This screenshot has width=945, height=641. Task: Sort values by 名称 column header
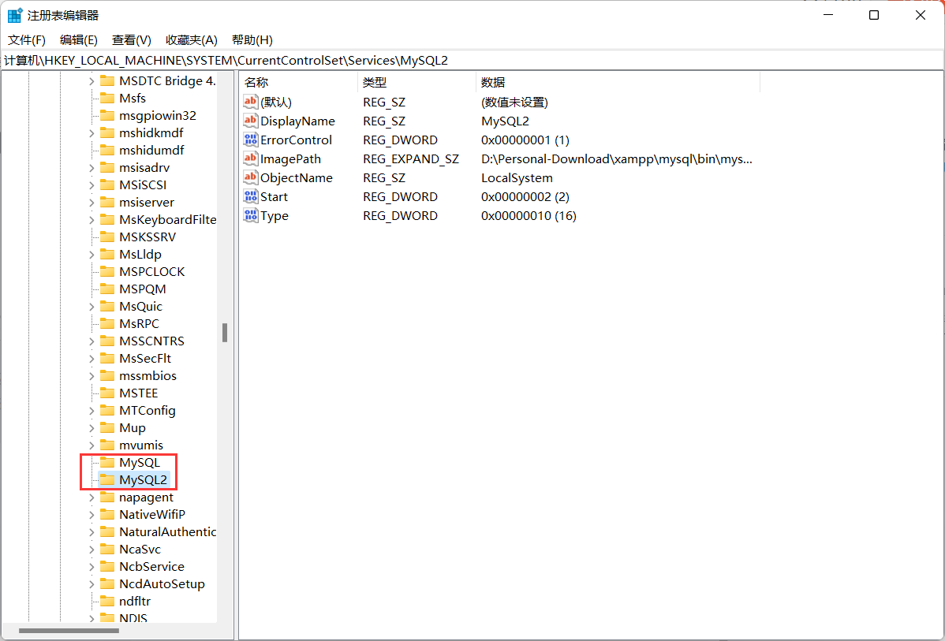pos(298,83)
